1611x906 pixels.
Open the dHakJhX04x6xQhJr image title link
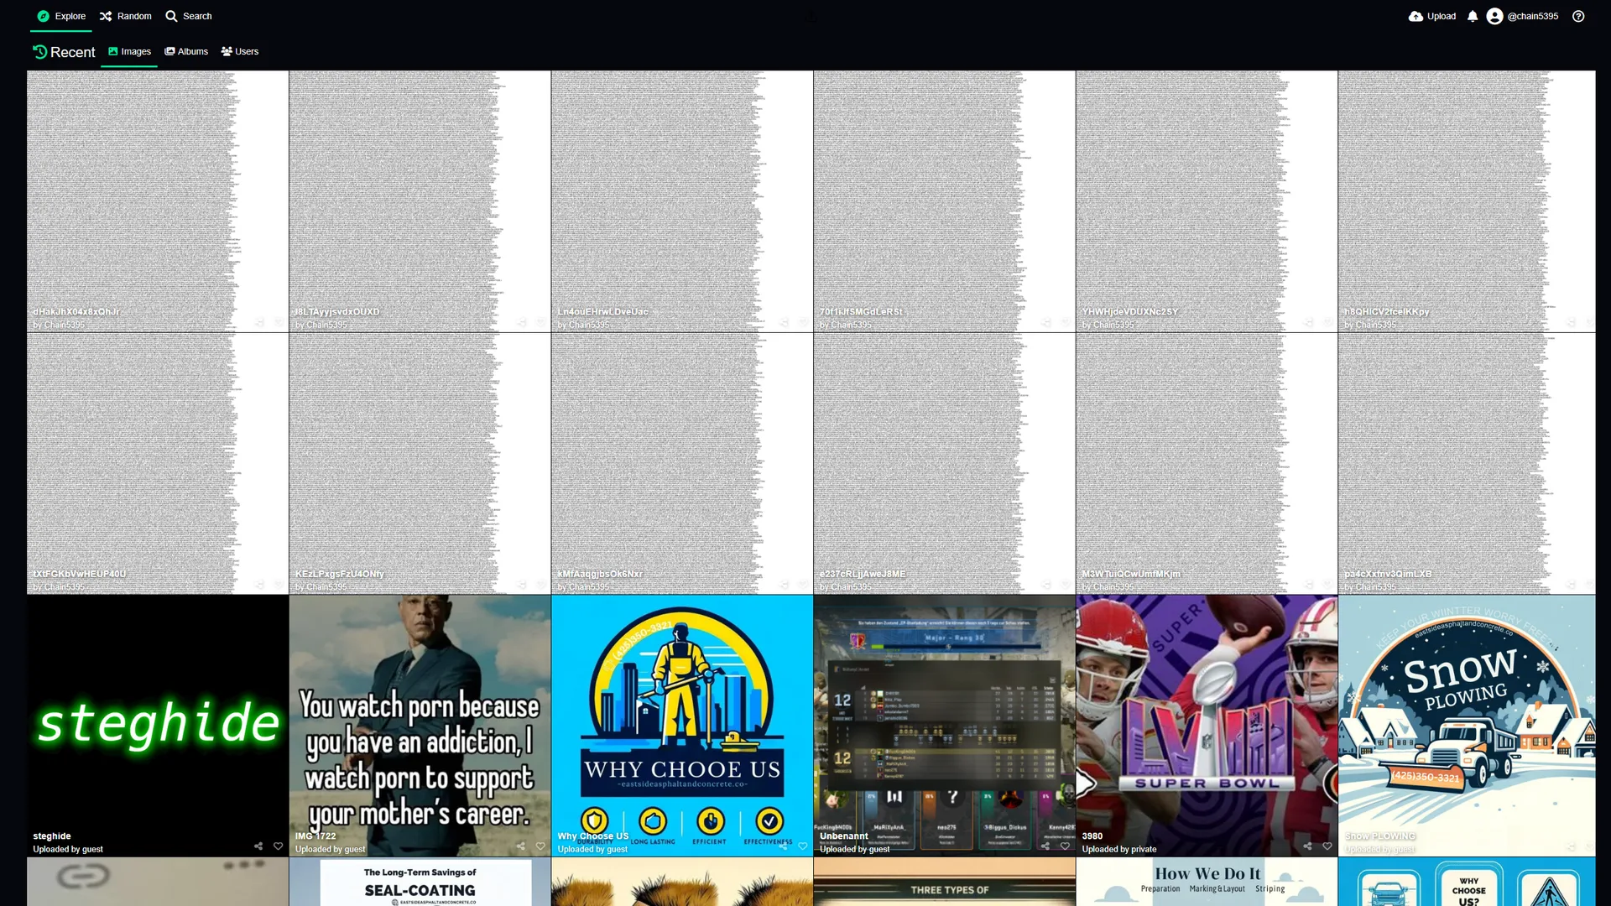(x=76, y=312)
